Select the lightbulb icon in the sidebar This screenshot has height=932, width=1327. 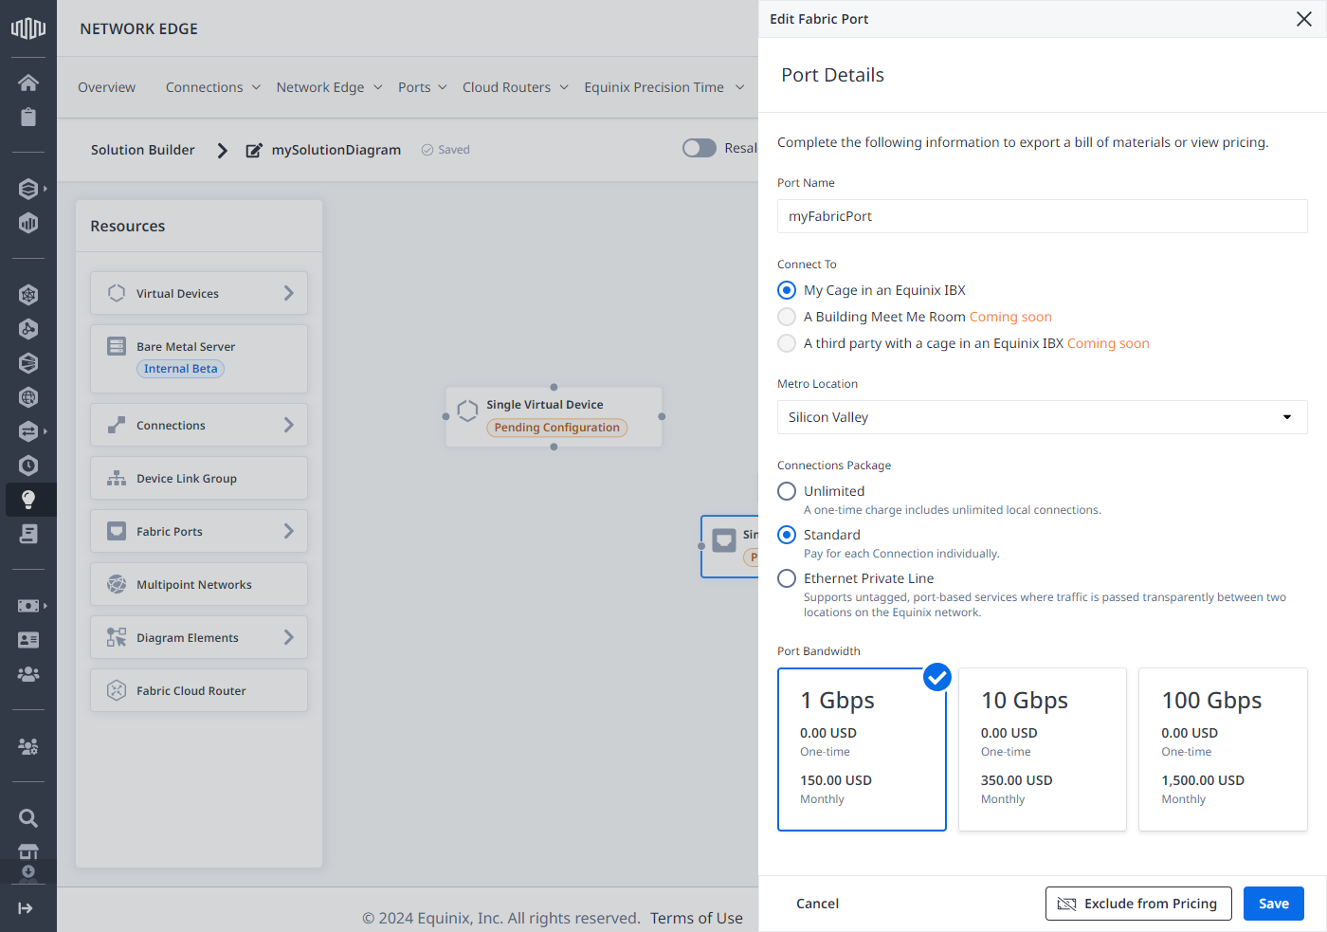click(x=28, y=500)
